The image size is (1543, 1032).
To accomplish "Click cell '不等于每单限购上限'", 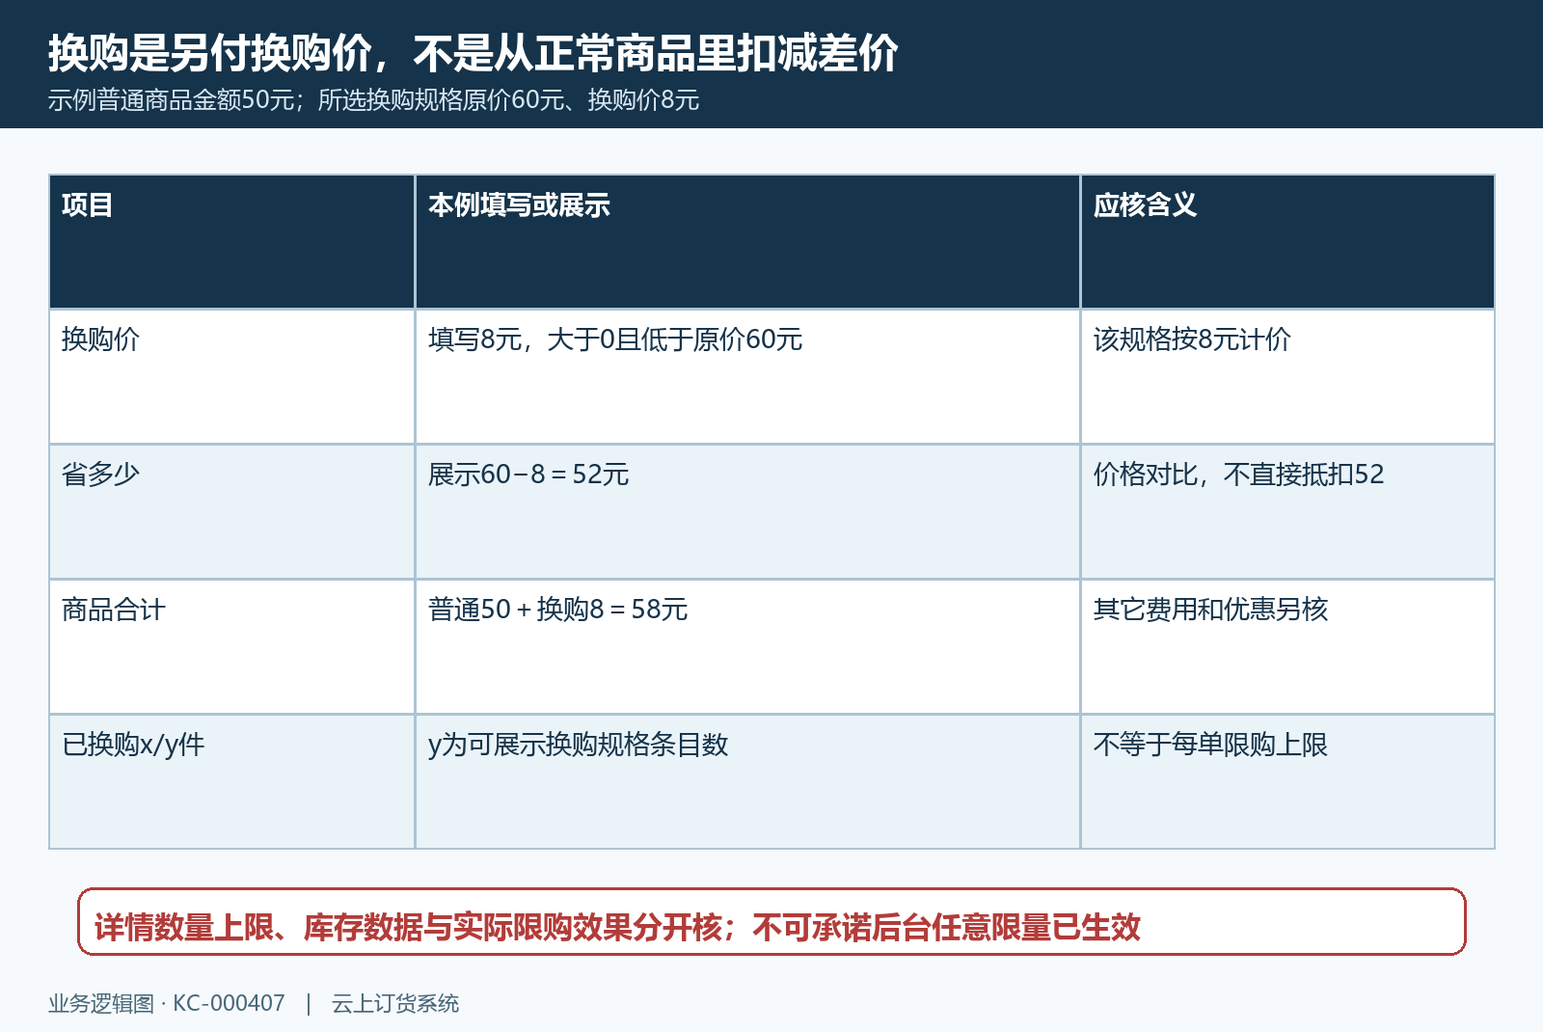I will (1287, 782).
